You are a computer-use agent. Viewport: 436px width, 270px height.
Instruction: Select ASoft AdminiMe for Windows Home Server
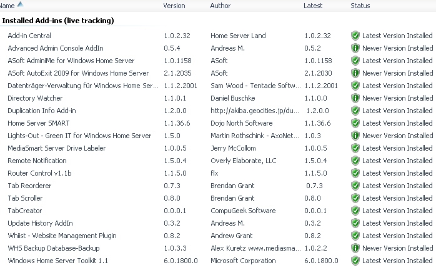[x=71, y=61]
